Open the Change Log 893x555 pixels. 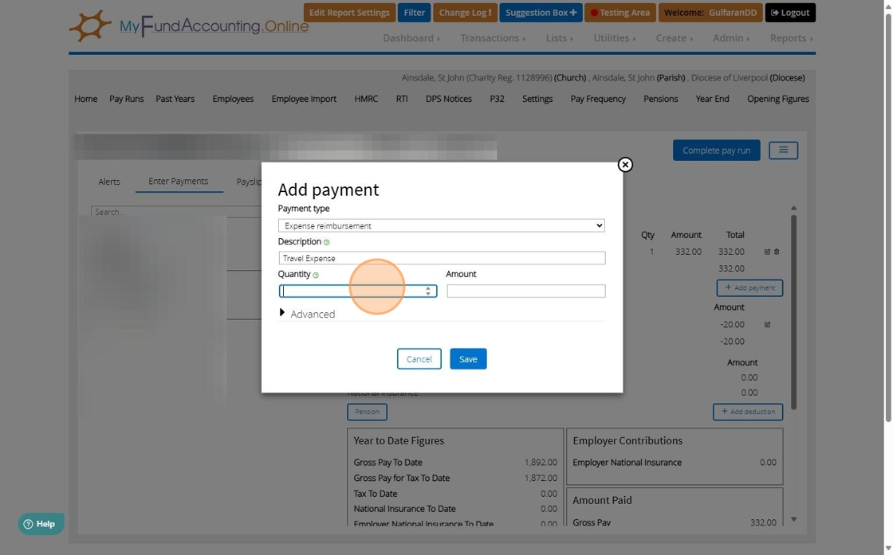465,13
